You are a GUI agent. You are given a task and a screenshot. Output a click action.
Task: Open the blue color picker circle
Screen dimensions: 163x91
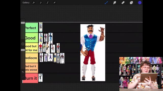pos(140,3)
